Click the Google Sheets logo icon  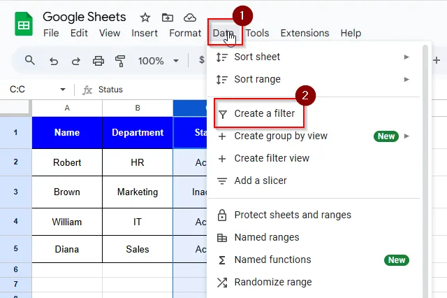click(24, 24)
